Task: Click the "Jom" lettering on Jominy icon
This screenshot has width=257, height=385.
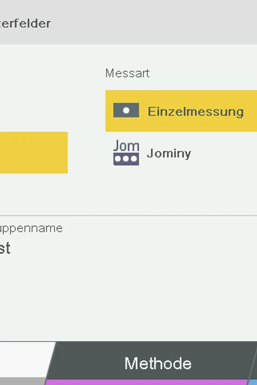Action: point(126,145)
